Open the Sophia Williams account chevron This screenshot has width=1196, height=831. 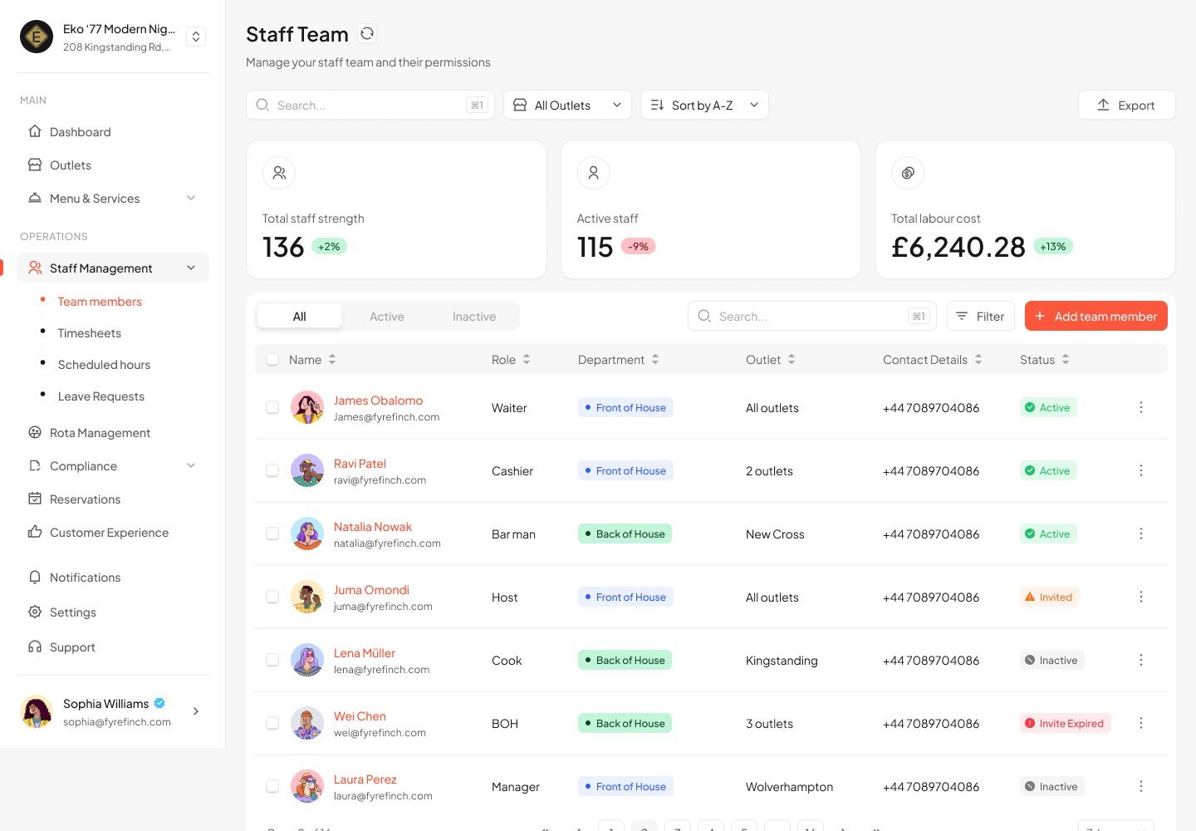[196, 711]
